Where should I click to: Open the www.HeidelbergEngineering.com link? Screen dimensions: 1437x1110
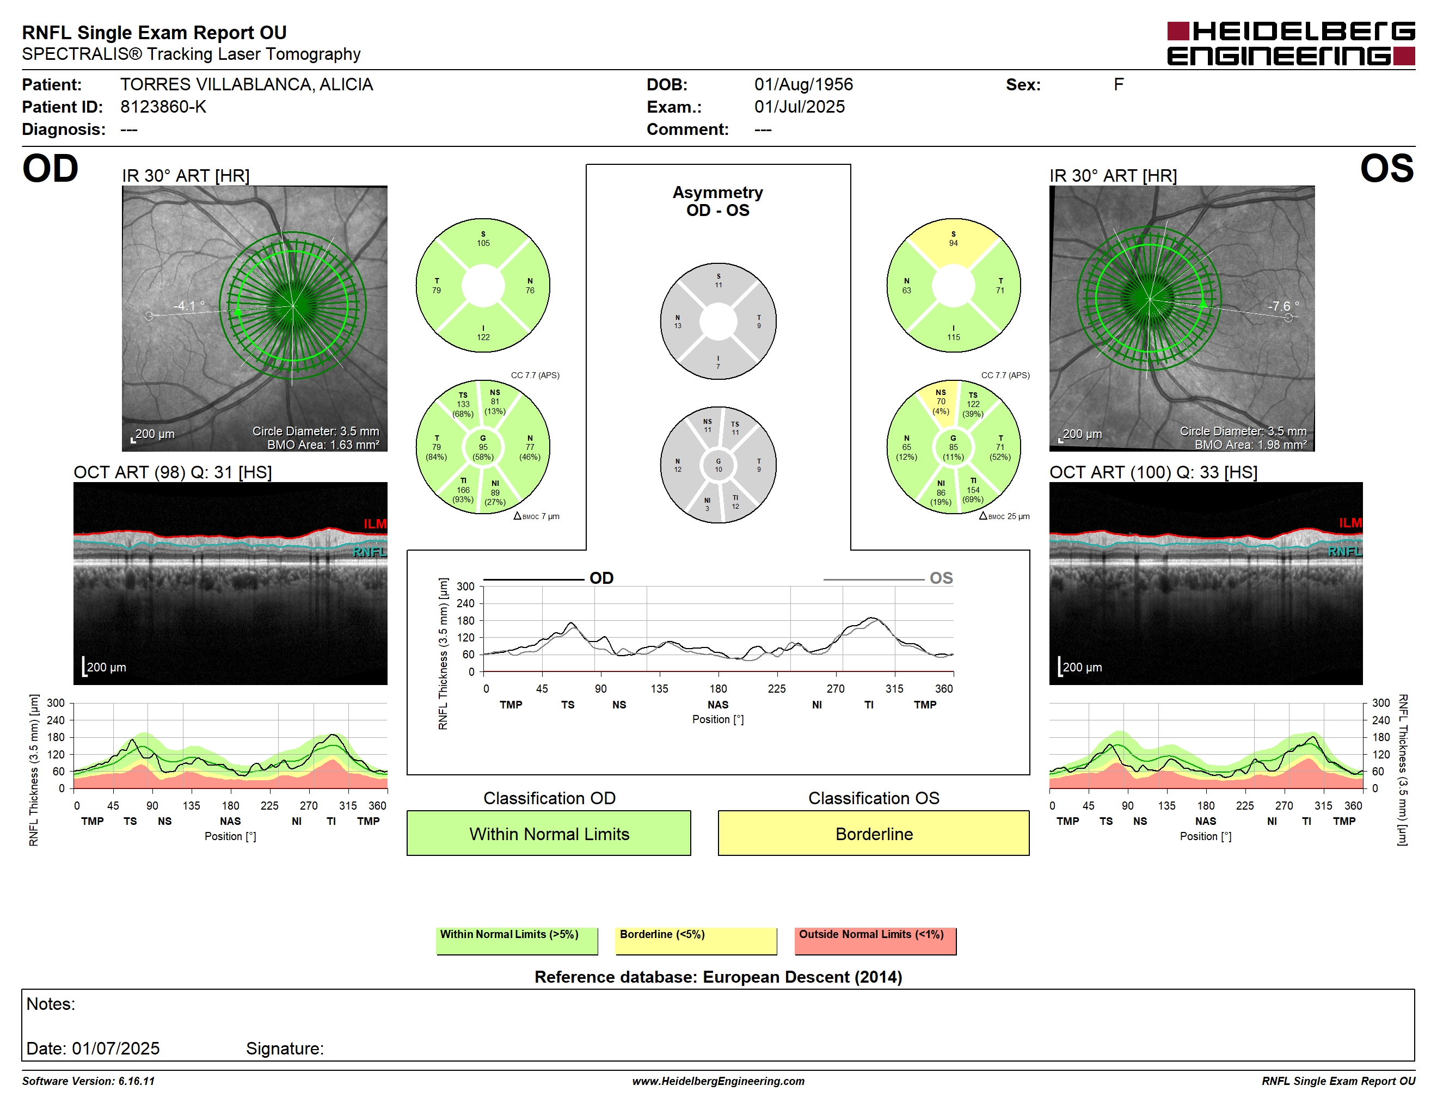(x=718, y=1081)
